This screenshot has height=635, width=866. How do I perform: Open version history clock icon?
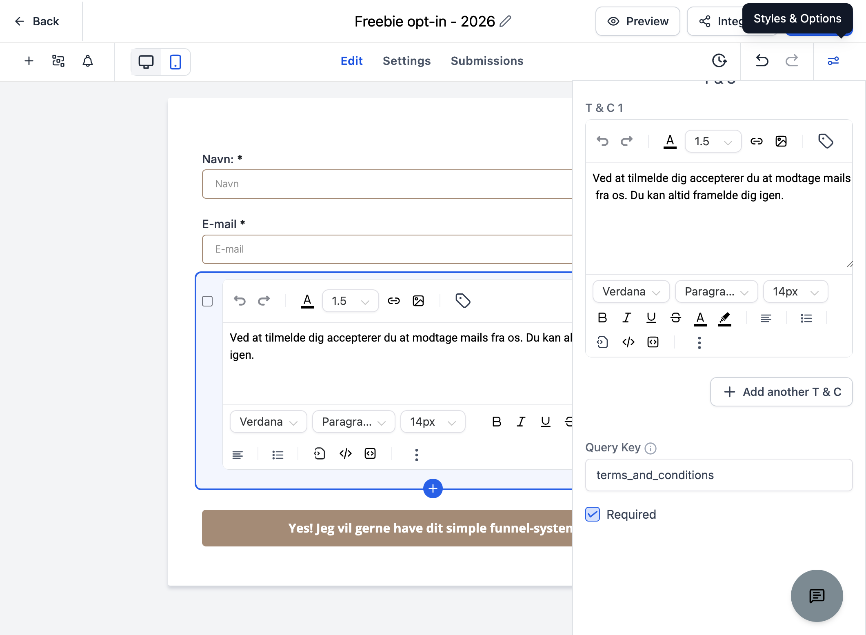coord(719,61)
